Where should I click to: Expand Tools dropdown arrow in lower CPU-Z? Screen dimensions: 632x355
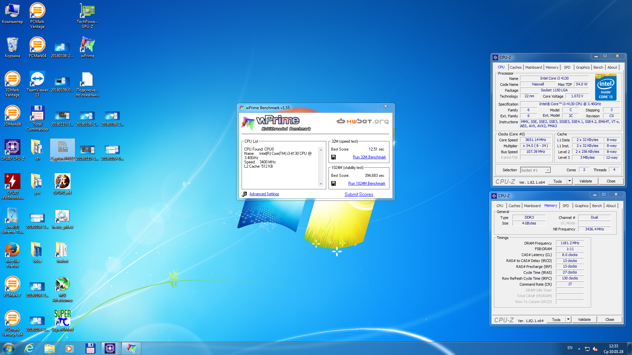click(568, 319)
